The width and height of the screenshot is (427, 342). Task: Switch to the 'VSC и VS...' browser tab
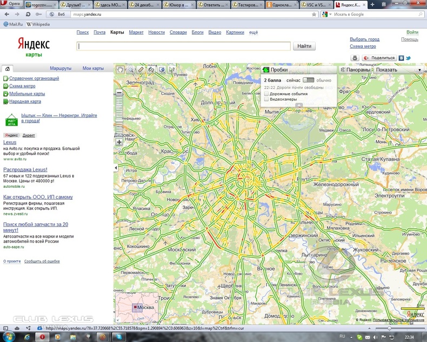[x=316, y=5]
